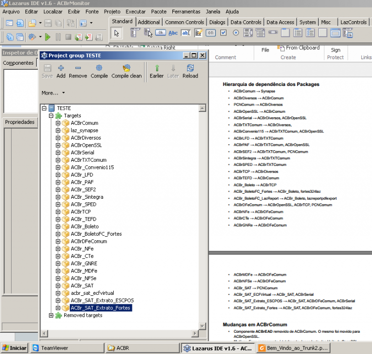372x354 pixels.
Task: Click the gear Build icon in main toolbar
Action: pos(32,37)
